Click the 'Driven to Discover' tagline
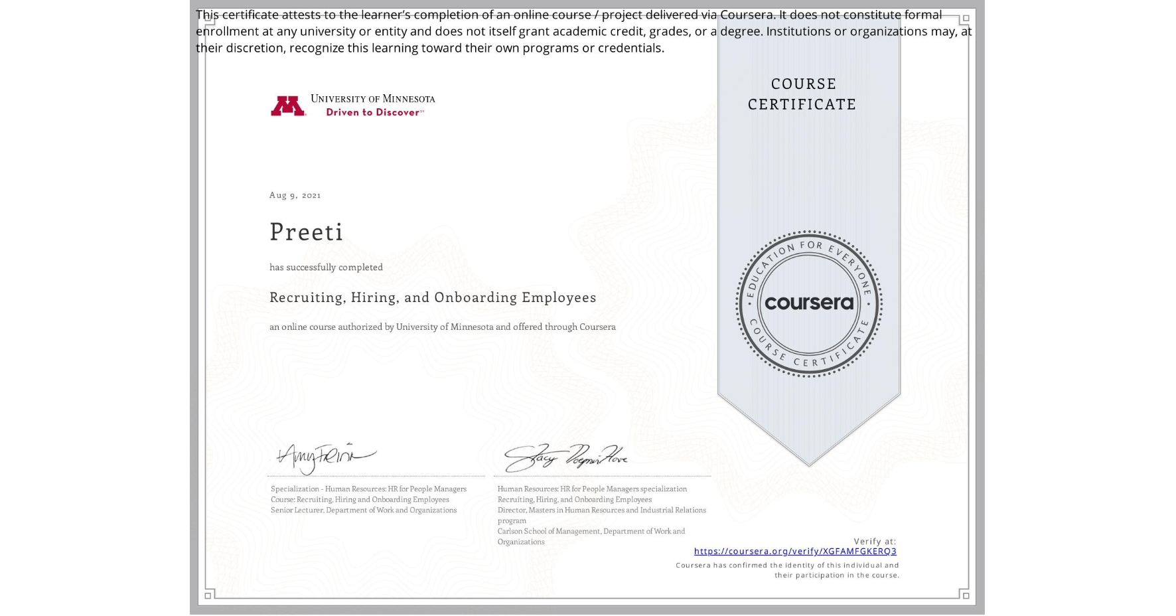Image resolution: width=1176 pixels, height=616 pixels. pyautogui.click(x=374, y=112)
